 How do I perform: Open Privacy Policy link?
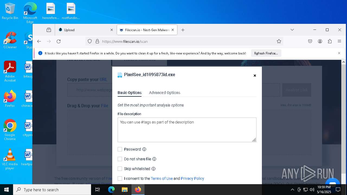pyautogui.click(x=192, y=178)
